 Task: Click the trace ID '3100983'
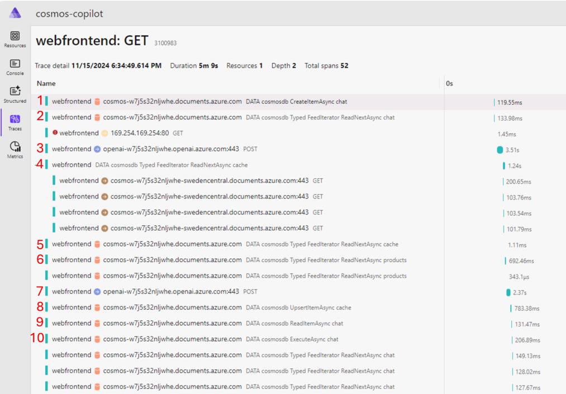click(165, 44)
